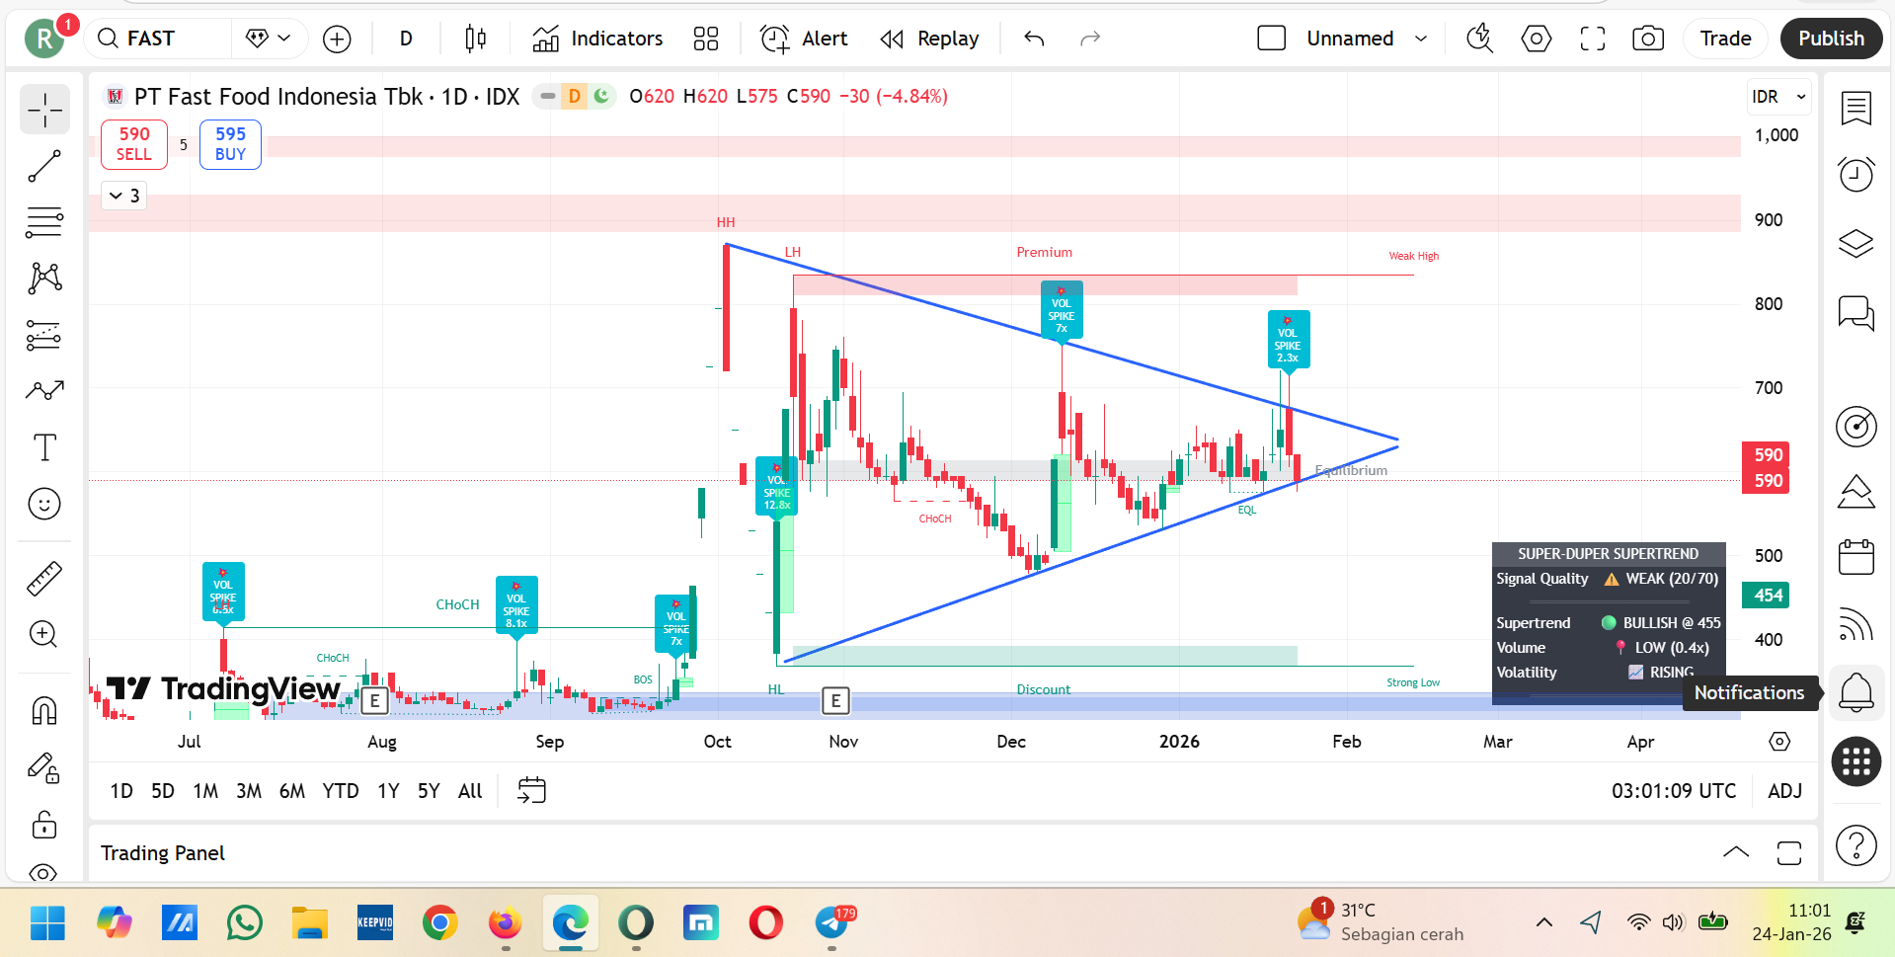This screenshot has width=1895, height=957.
Task: Open the economic calendar panel
Action: 1856,557
